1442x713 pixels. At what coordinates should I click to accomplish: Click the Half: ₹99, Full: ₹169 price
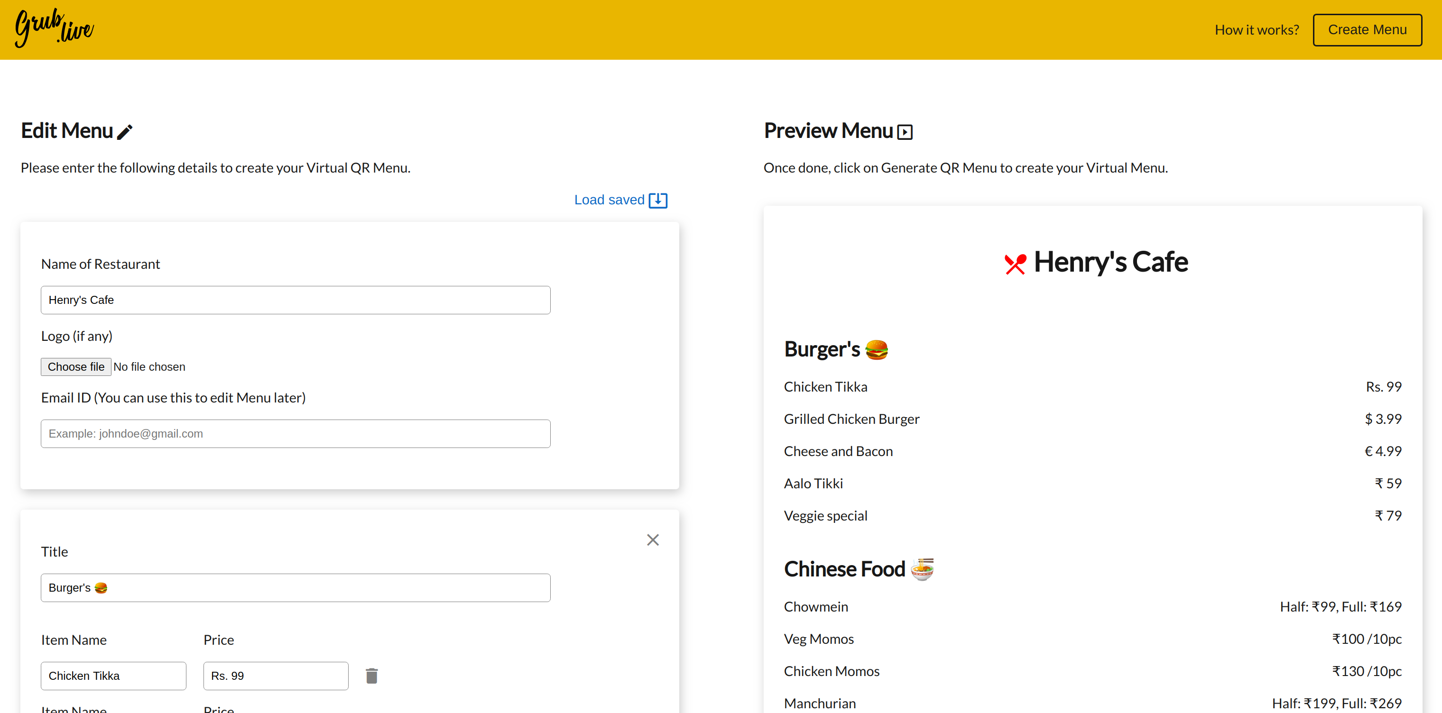click(1340, 607)
